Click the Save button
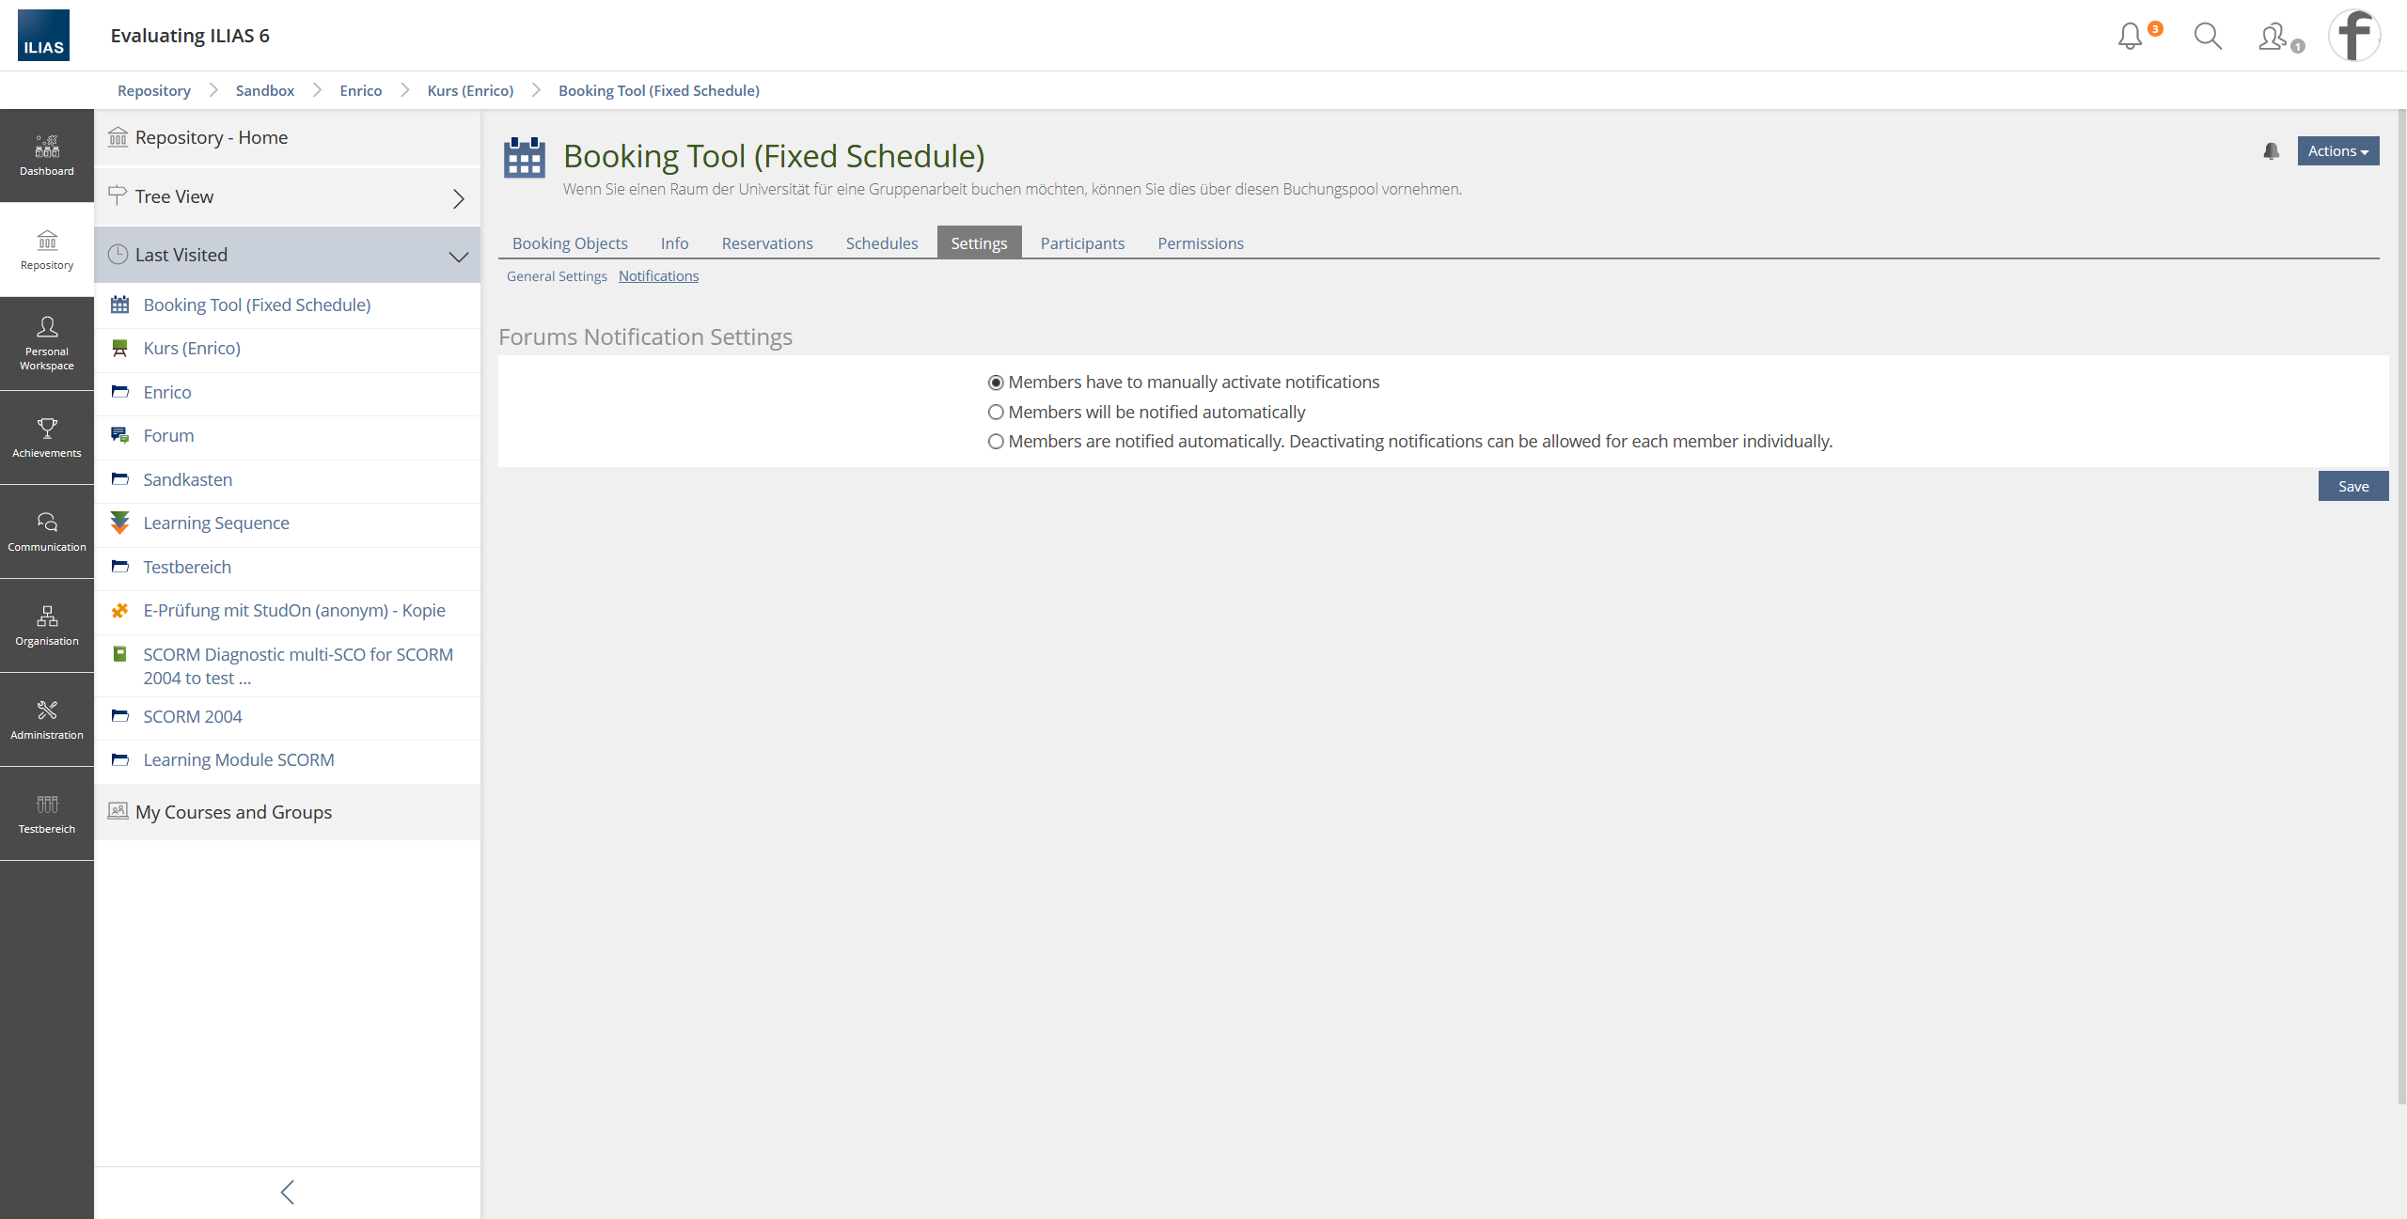Image resolution: width=2407 pixels, height=1219 pixels. click(2352, 486)
